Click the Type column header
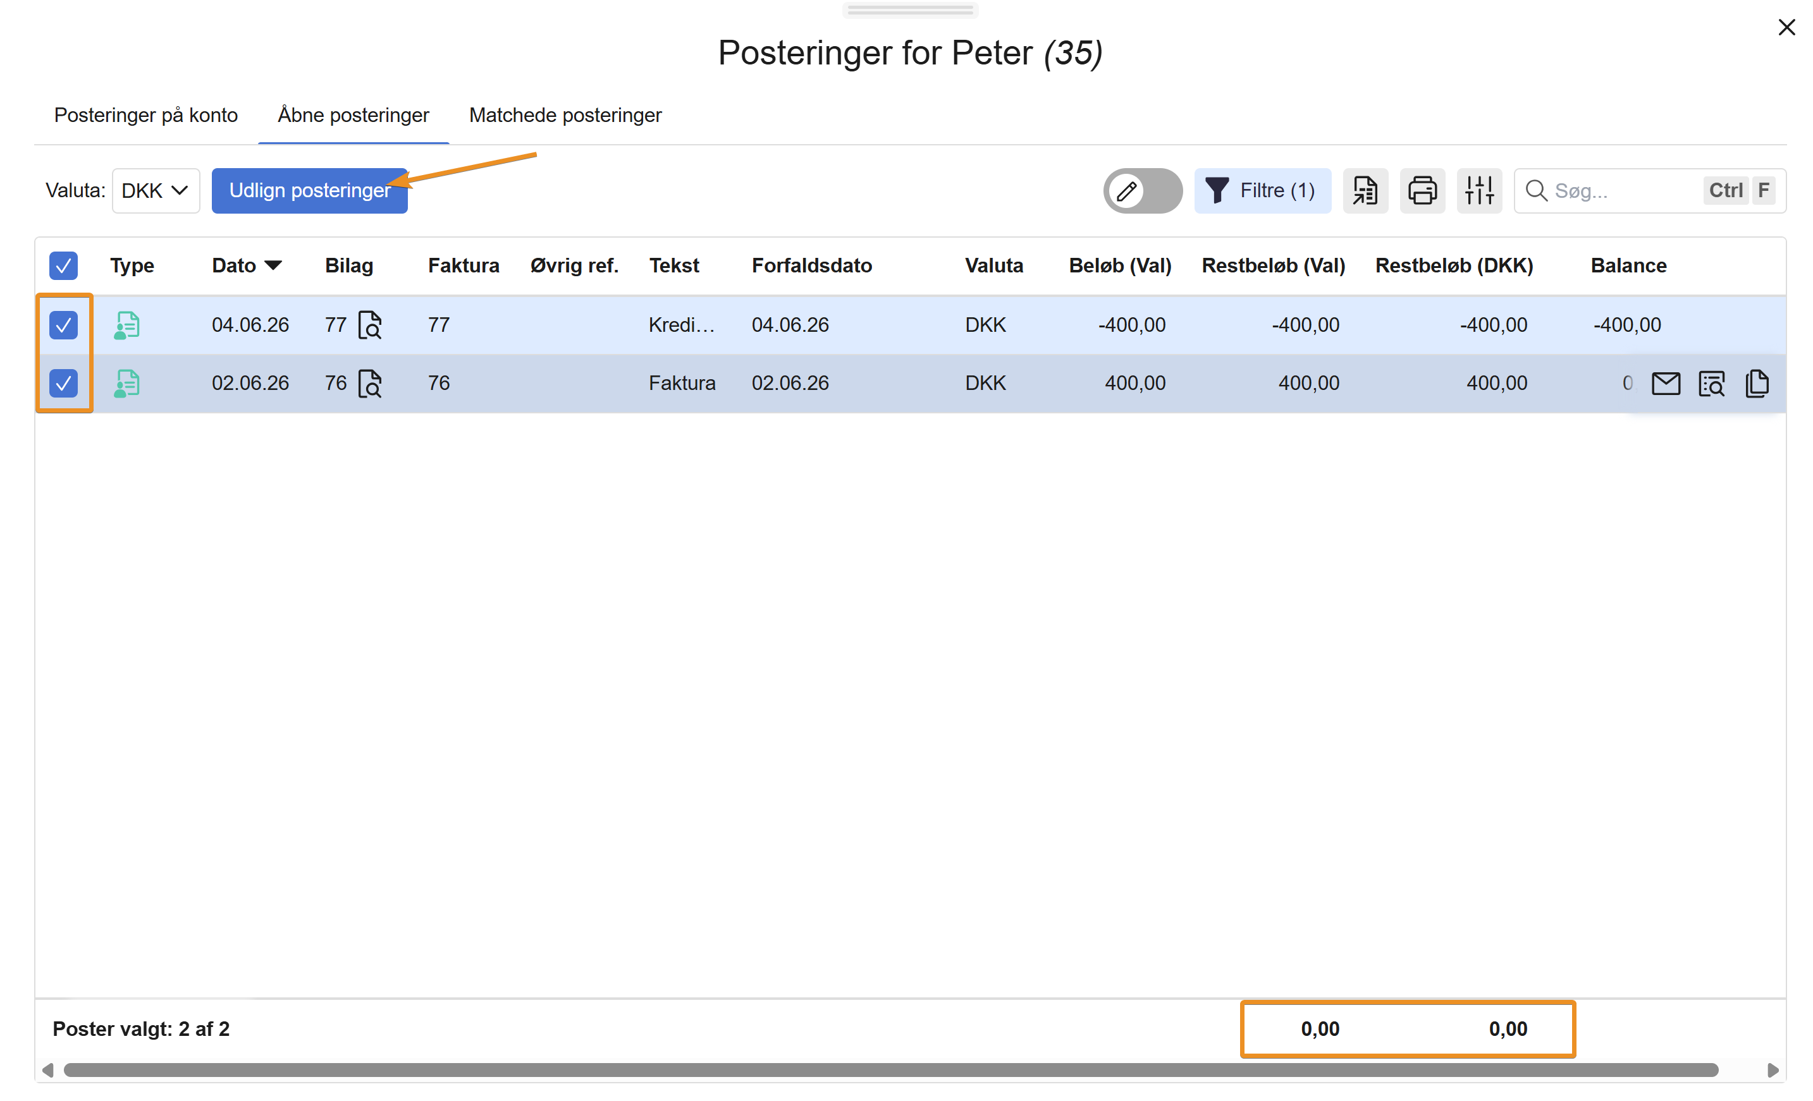 [x=132, y=265]
